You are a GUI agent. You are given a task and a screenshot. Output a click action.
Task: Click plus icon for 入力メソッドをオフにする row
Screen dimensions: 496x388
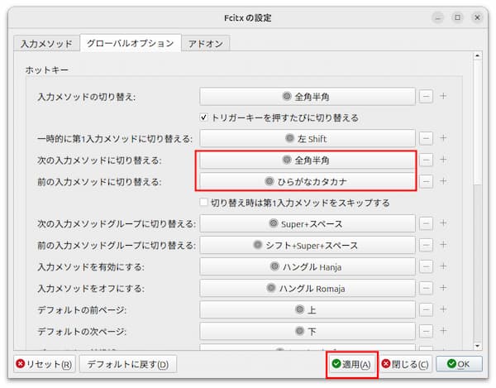tap(443, 287)
